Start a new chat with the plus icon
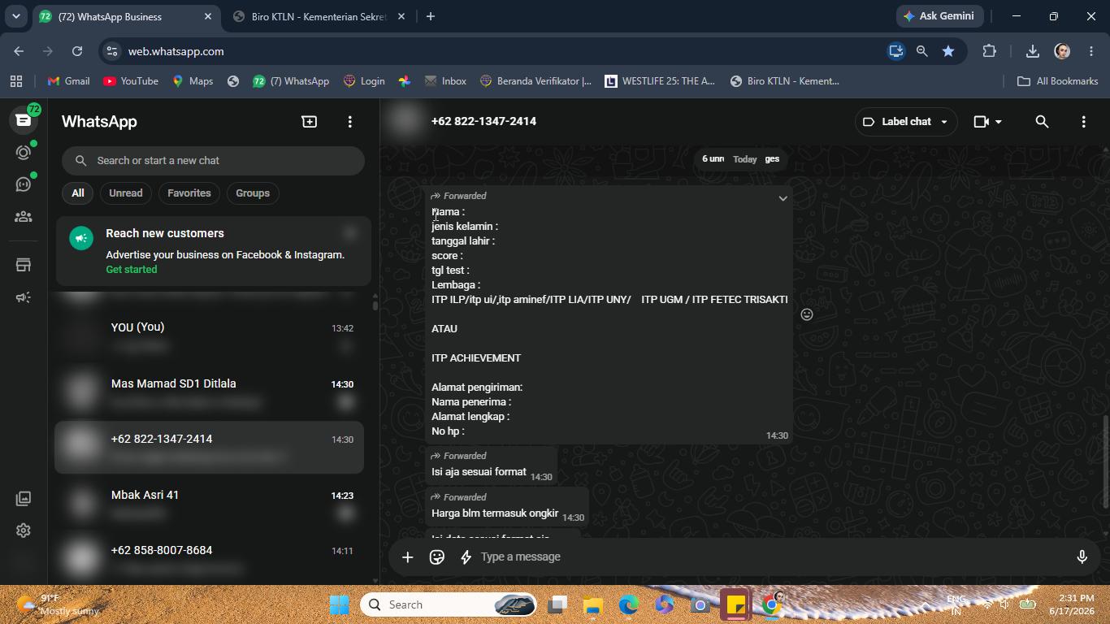 (310, 121)
